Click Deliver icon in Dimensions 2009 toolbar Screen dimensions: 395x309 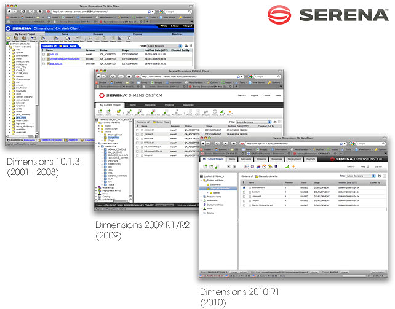108,111
